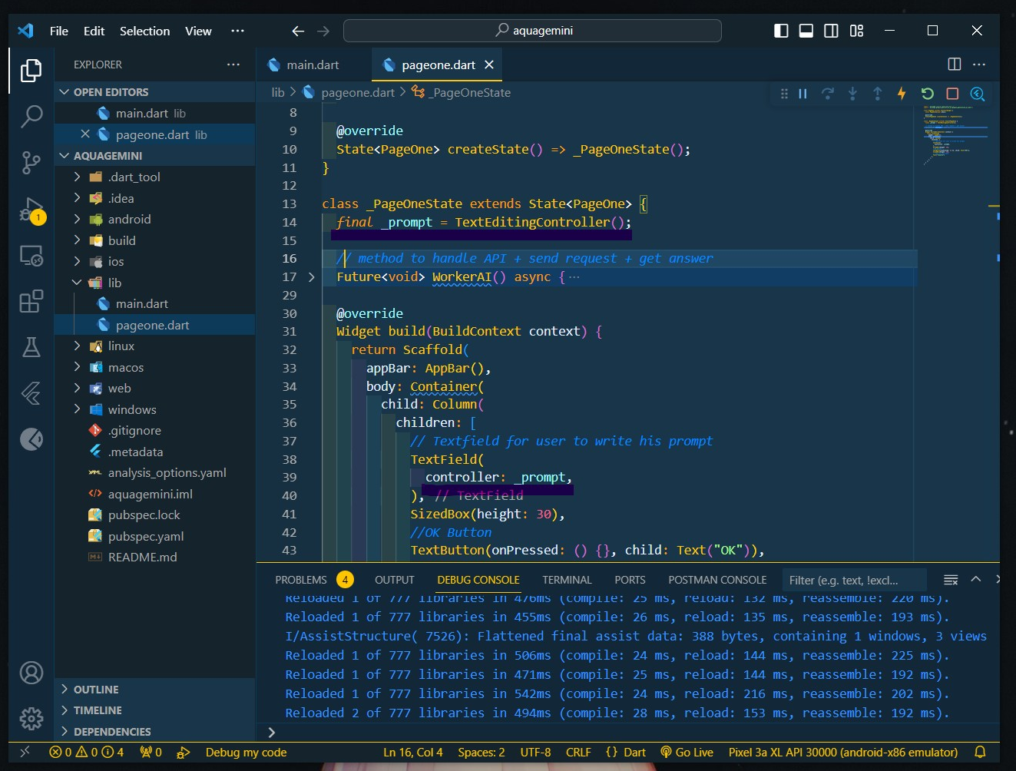The image size is (1016, 771).
Task: Unfold the collapsed WorkerAI method
Action: coord(311,277)
